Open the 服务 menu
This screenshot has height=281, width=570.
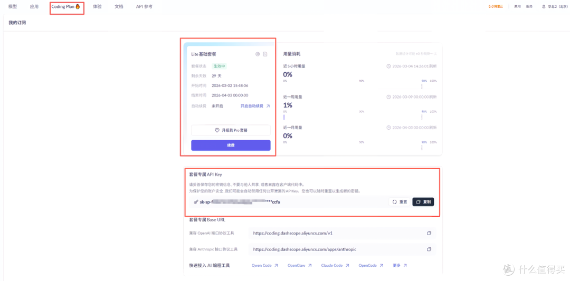point(529,6)
